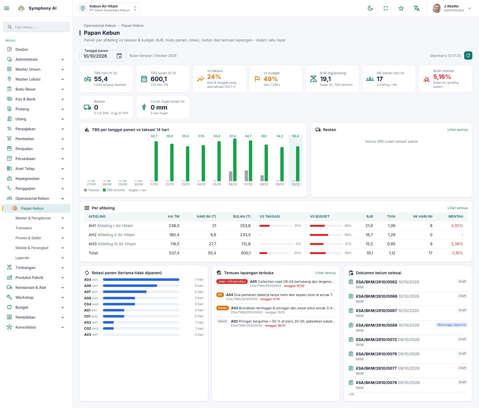Open the language translate icon
This screenshot has width=479, height=408.
417,8
